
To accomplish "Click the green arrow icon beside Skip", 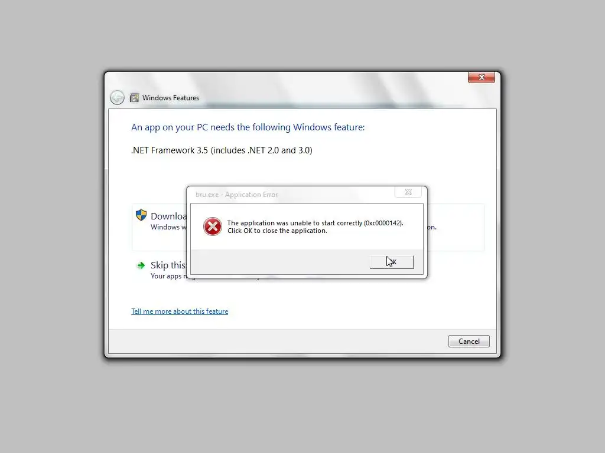I will (141, 265).
